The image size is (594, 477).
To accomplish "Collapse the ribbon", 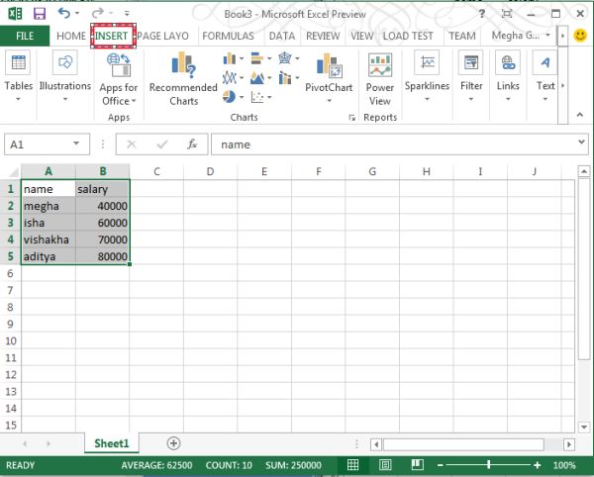I will coord(580,115).
